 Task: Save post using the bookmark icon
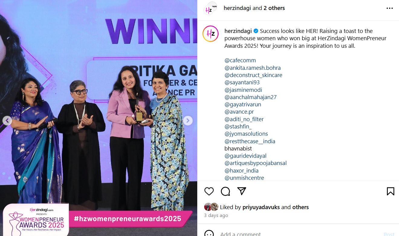[391, 191]
